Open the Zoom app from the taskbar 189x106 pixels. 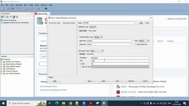tap(84, 103)
